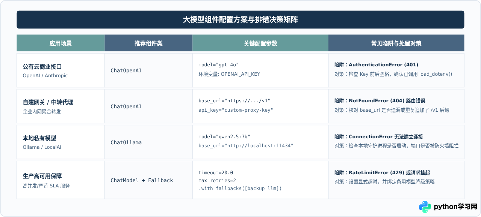This screenshot has height=217, width=481.
Task: Select the 应用场景 column header
Action: point(61,43)
